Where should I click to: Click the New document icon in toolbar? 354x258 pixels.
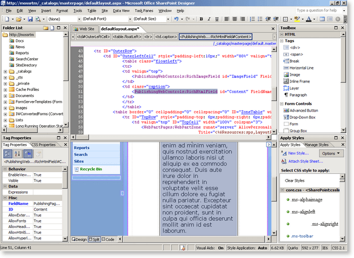tap(7, 19)
